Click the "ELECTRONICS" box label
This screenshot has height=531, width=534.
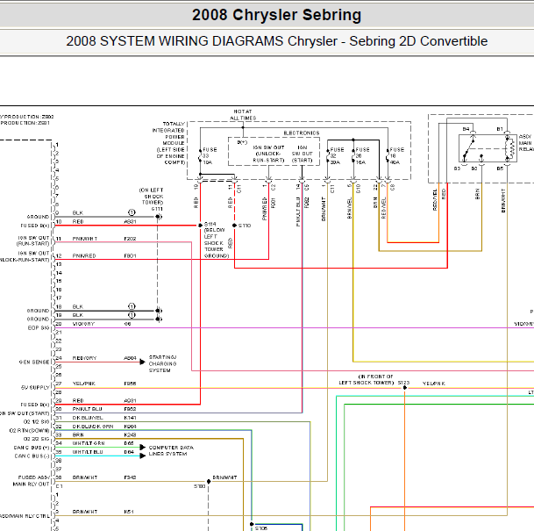[302, 133]
